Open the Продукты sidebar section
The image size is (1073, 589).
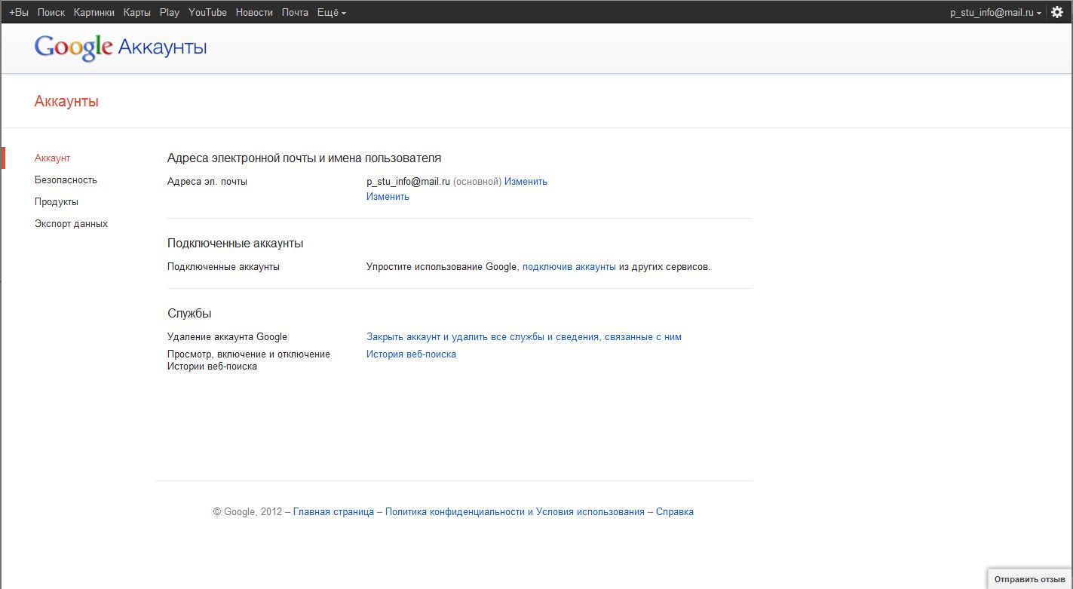[57, 202]
